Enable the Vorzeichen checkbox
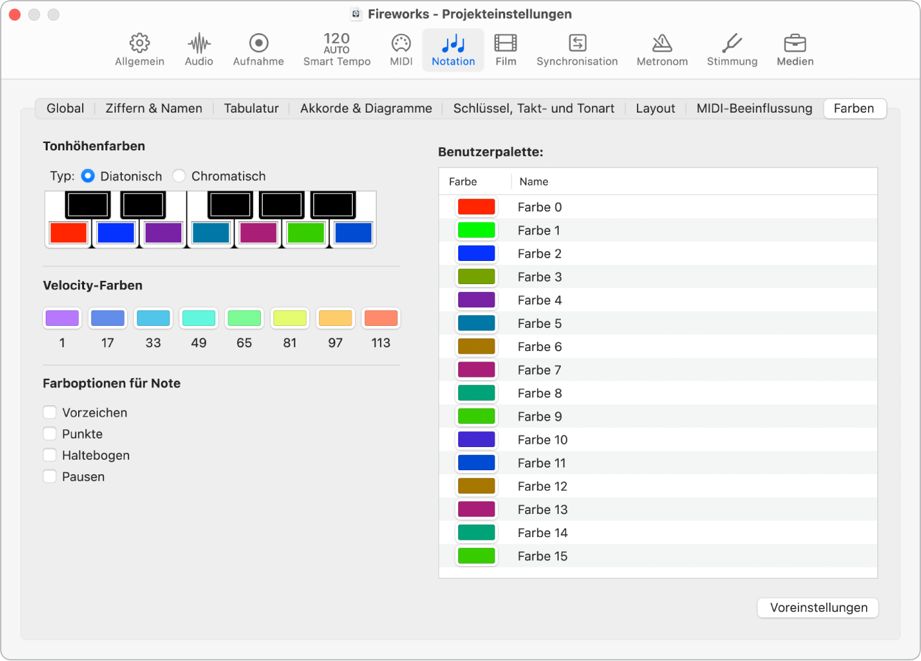 click(50, 413)
